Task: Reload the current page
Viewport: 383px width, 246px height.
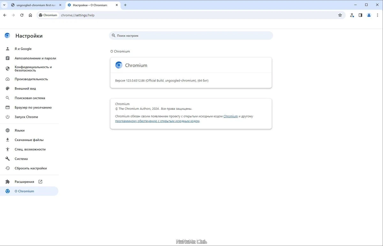Action: point(22,15)
